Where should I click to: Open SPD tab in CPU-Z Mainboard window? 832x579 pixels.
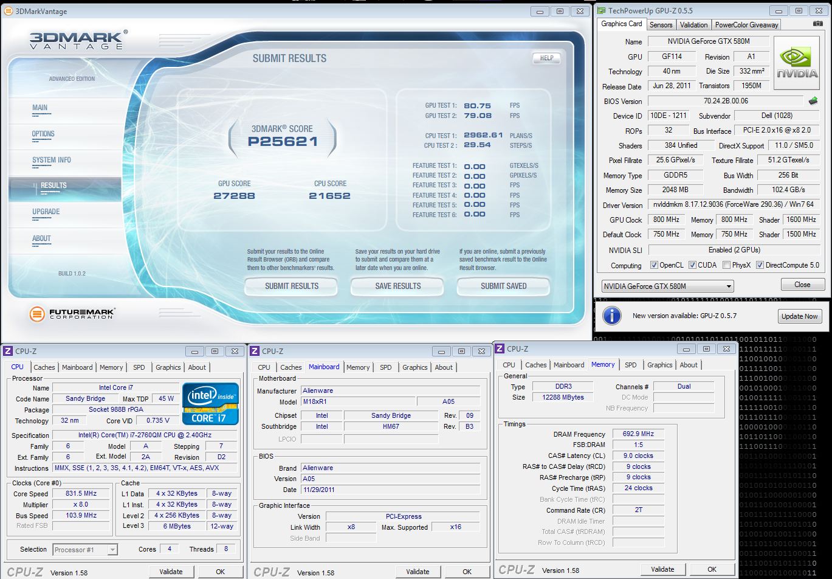(x=385, y=367)
